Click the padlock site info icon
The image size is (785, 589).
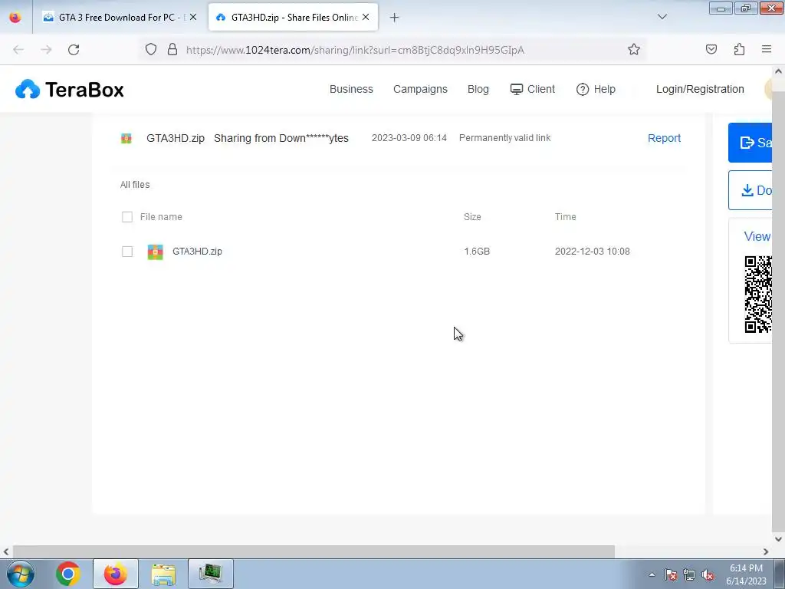tap(172, 49)
